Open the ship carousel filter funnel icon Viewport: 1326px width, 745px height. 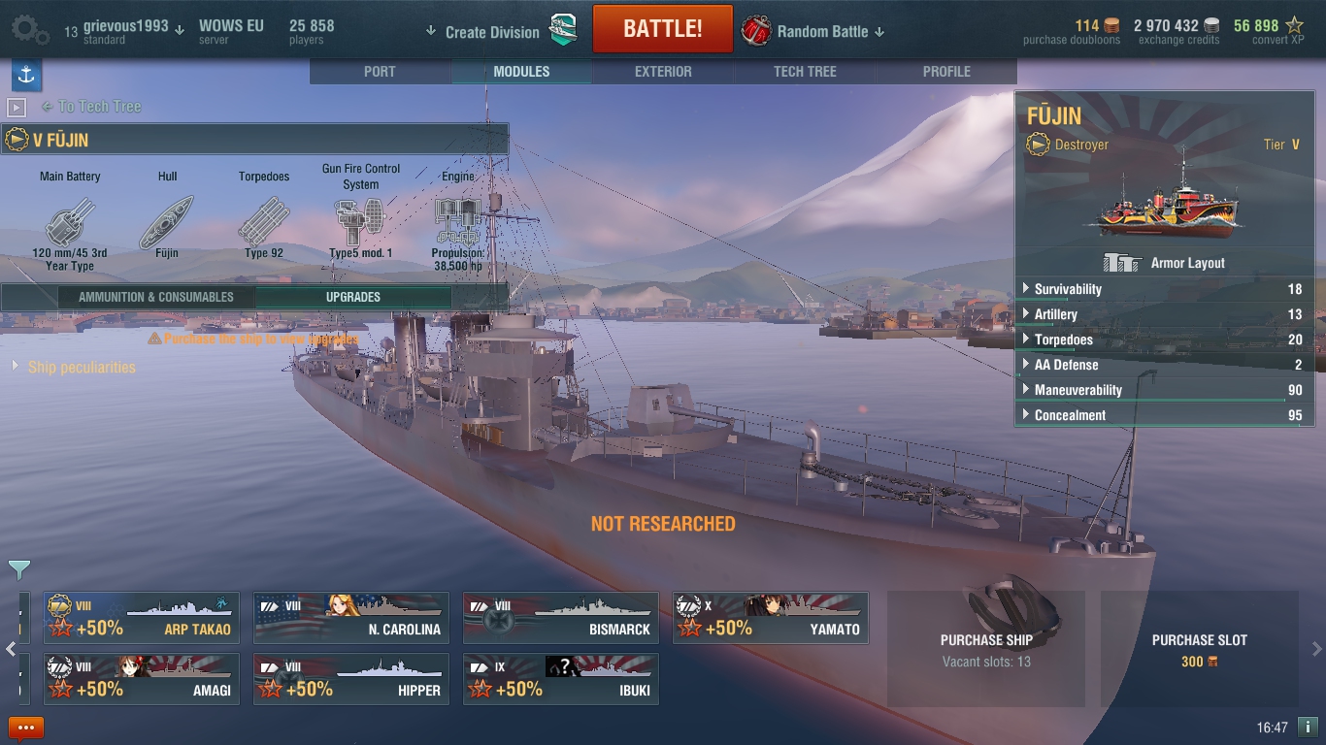pos(18,569)
